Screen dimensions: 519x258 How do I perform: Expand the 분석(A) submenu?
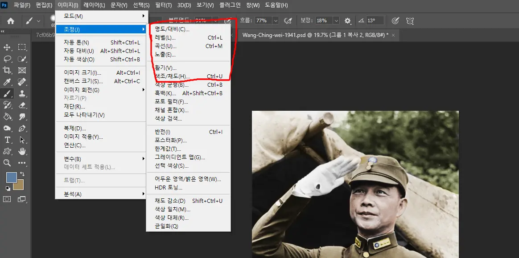[x=101, y=194]
